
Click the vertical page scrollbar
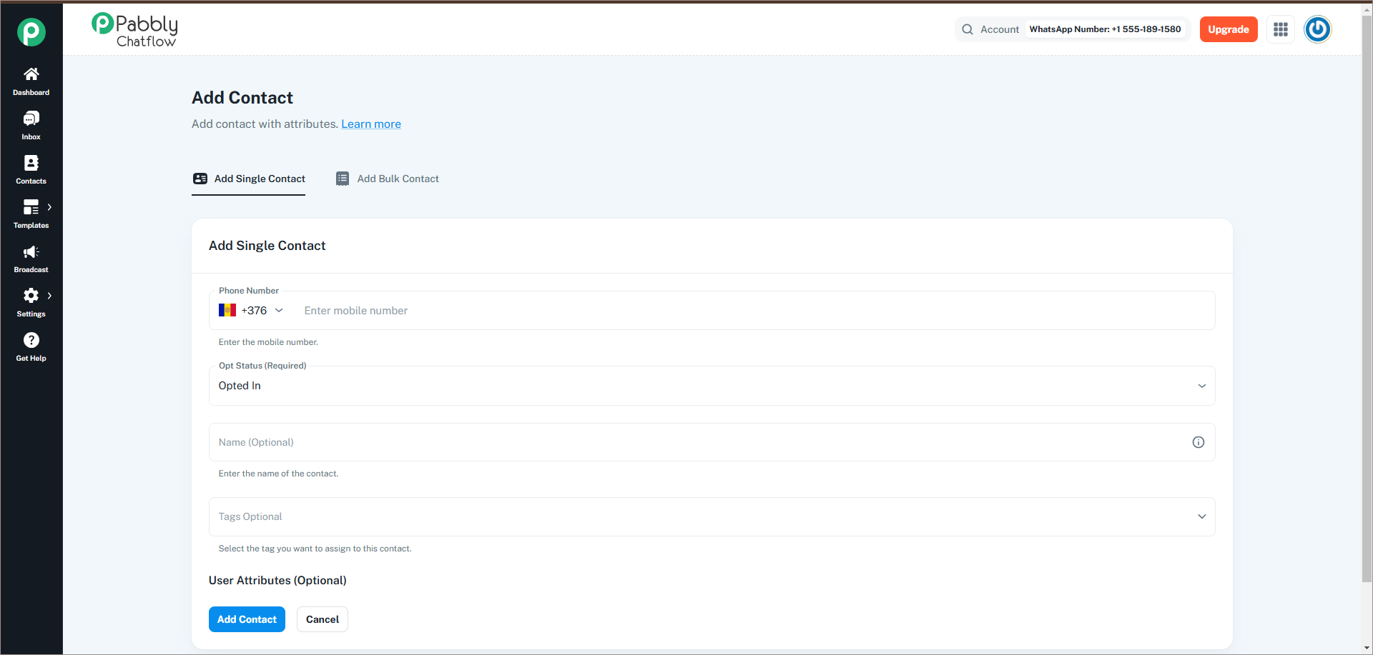pyautogui.click(x=1367, y=300)
